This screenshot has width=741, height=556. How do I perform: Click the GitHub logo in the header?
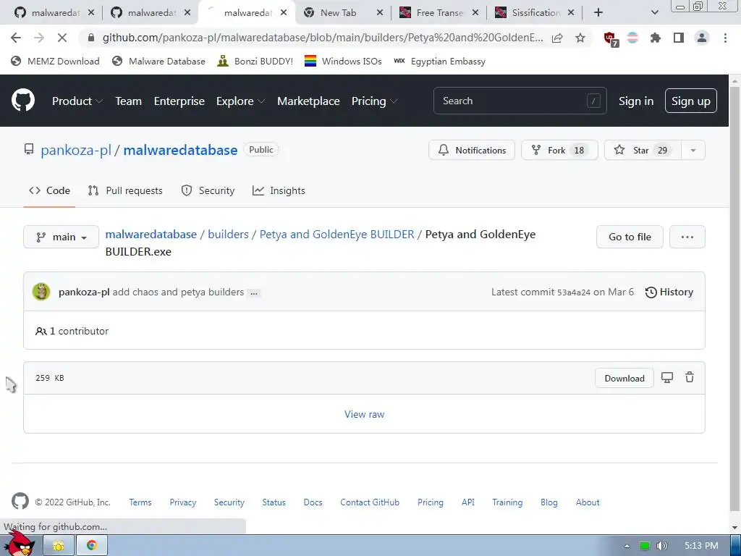[x=22, y=100]
